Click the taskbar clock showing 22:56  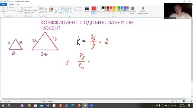182,105
